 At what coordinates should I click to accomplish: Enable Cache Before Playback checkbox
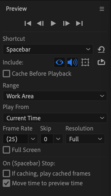[6, 74]
